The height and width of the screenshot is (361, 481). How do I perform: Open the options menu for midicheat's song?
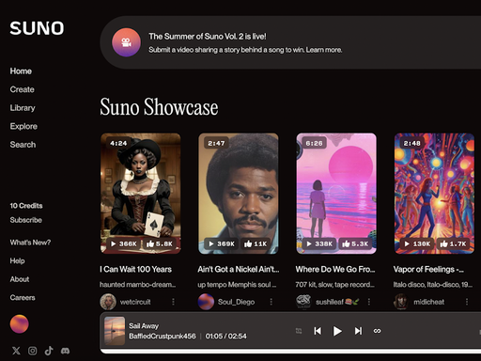467,302
